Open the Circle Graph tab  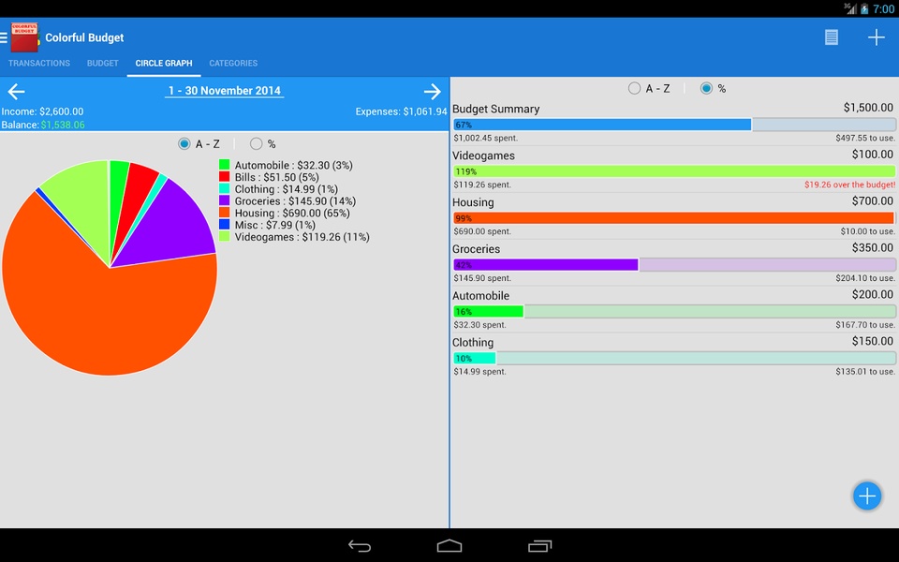tap(164, 63)
